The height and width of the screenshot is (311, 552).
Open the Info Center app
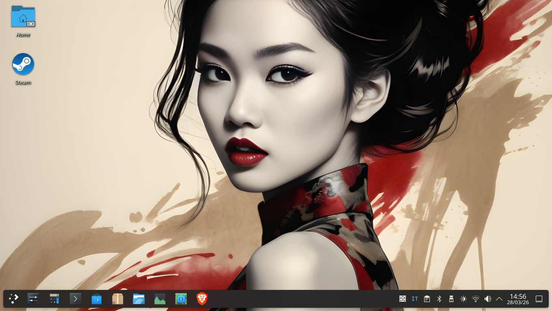coord(181,299)
